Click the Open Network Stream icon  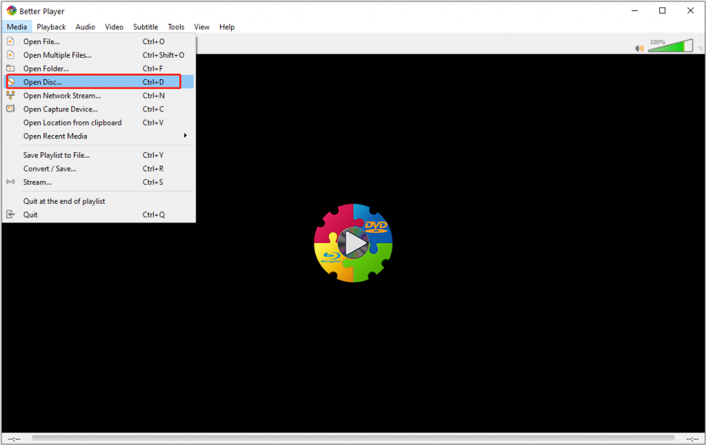pyautogui.click(x=10, y=96)
